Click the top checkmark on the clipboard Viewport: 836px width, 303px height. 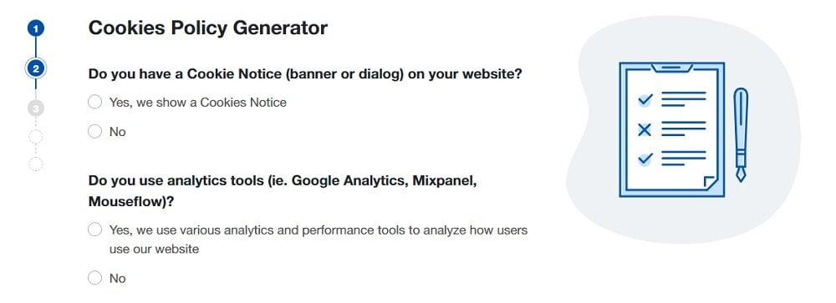[645, 99]
